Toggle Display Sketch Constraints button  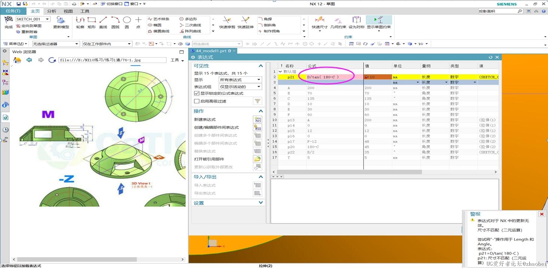click(x=379, y=21)
